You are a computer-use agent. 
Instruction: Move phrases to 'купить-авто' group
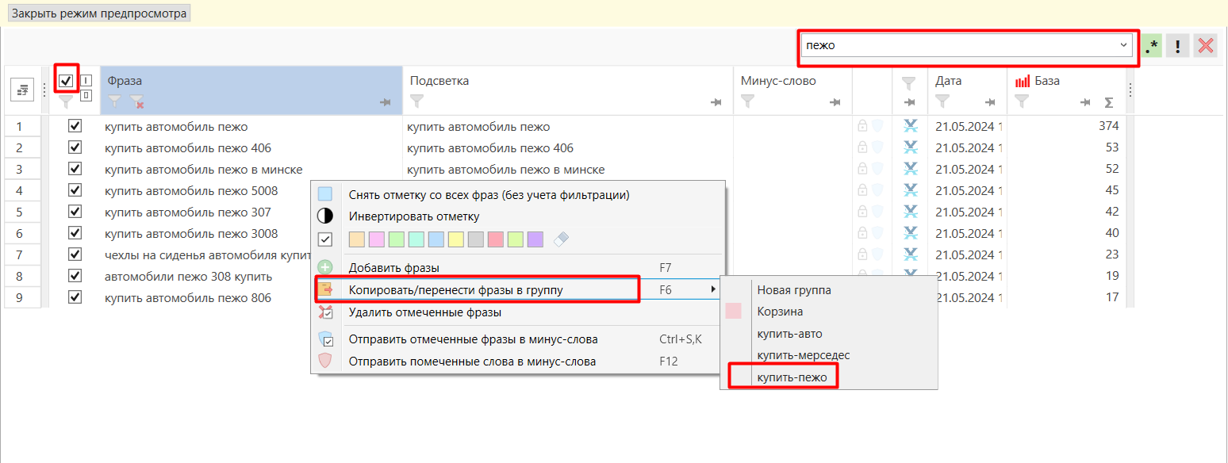click(828, 334)
